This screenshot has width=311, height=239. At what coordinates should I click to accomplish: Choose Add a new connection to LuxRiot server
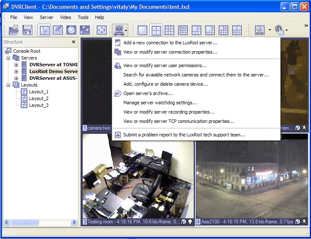pos(170,43)
